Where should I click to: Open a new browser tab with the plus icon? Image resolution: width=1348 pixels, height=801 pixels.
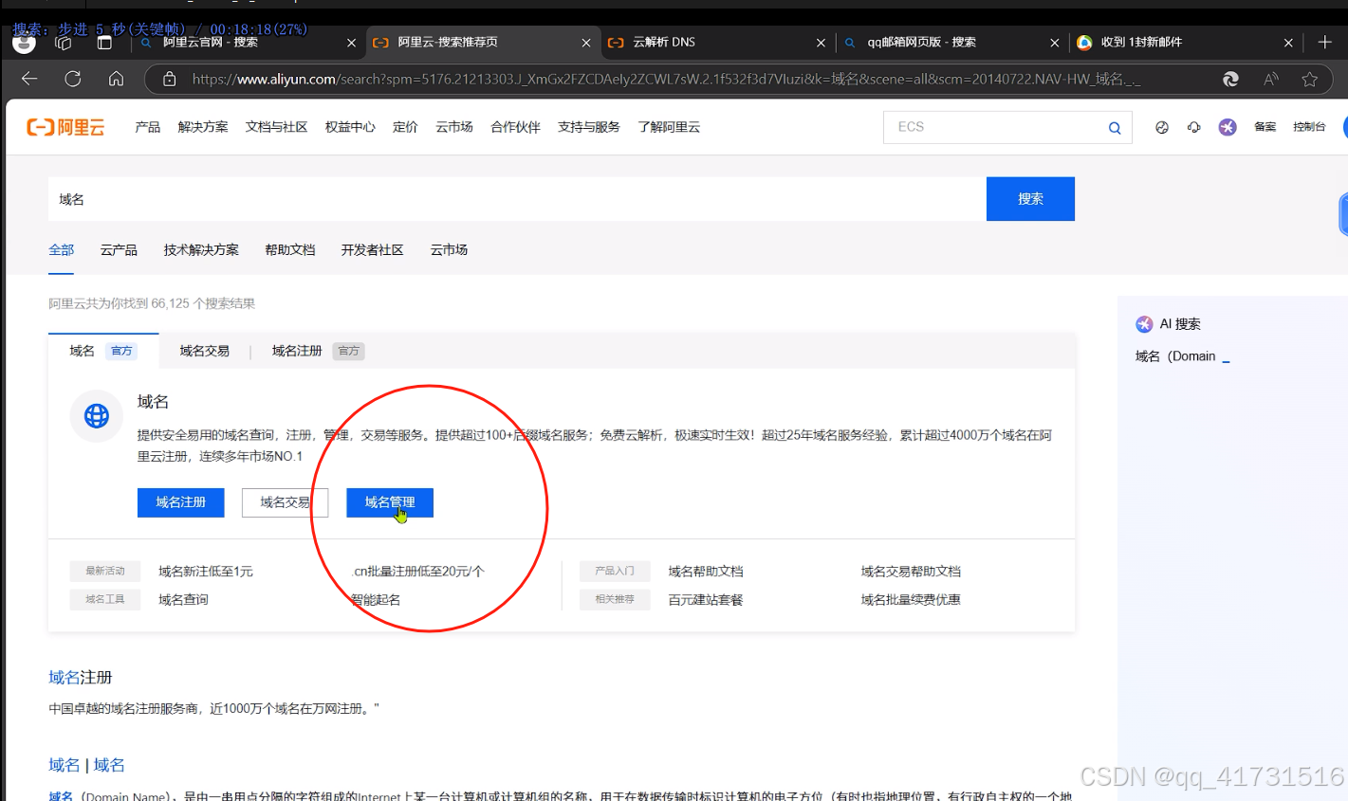(1325, 42)
